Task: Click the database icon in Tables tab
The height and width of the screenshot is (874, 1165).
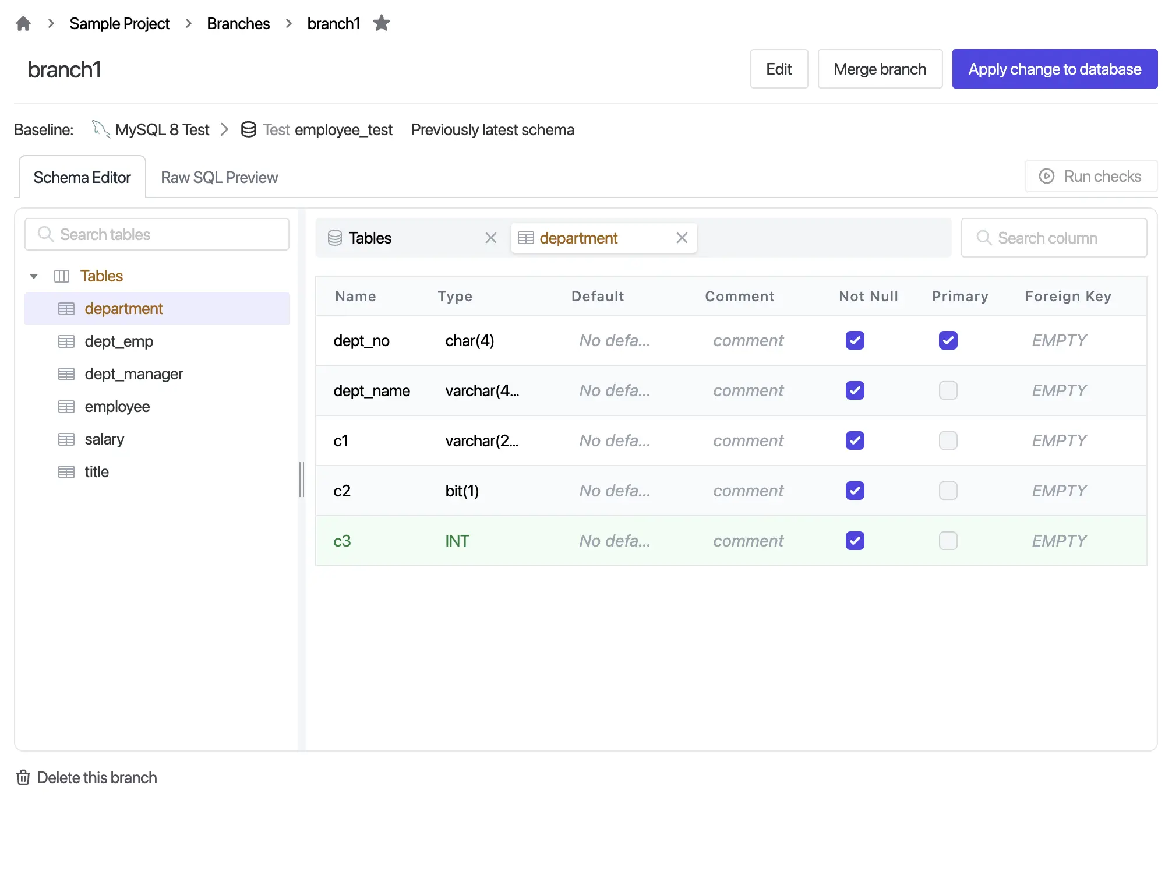Action: tap(335, 238)
